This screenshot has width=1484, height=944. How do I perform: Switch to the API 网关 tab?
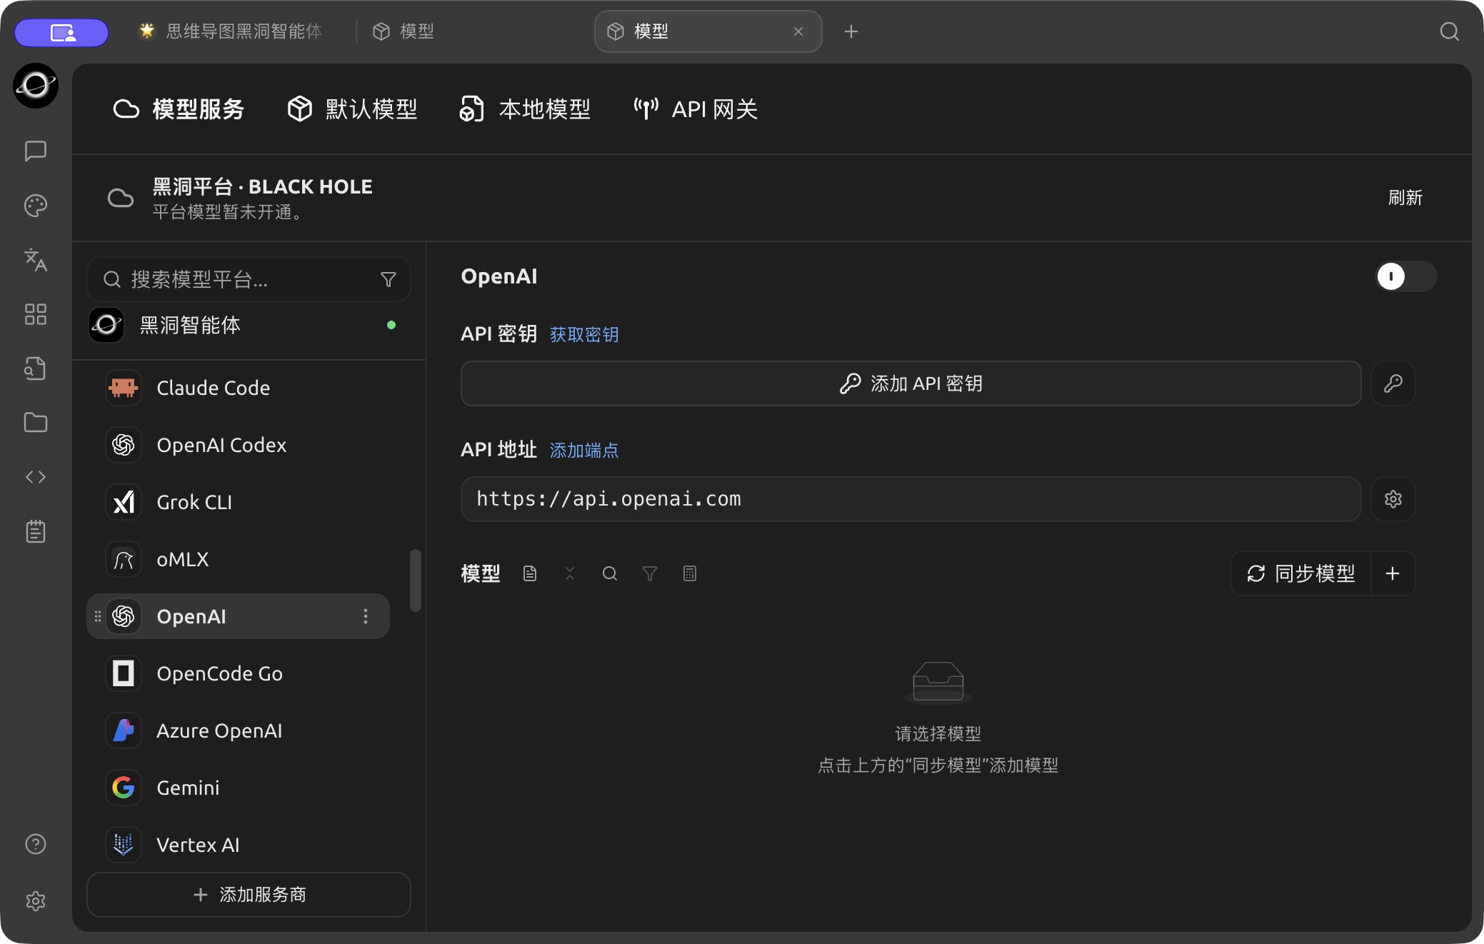tap(696, 109)
